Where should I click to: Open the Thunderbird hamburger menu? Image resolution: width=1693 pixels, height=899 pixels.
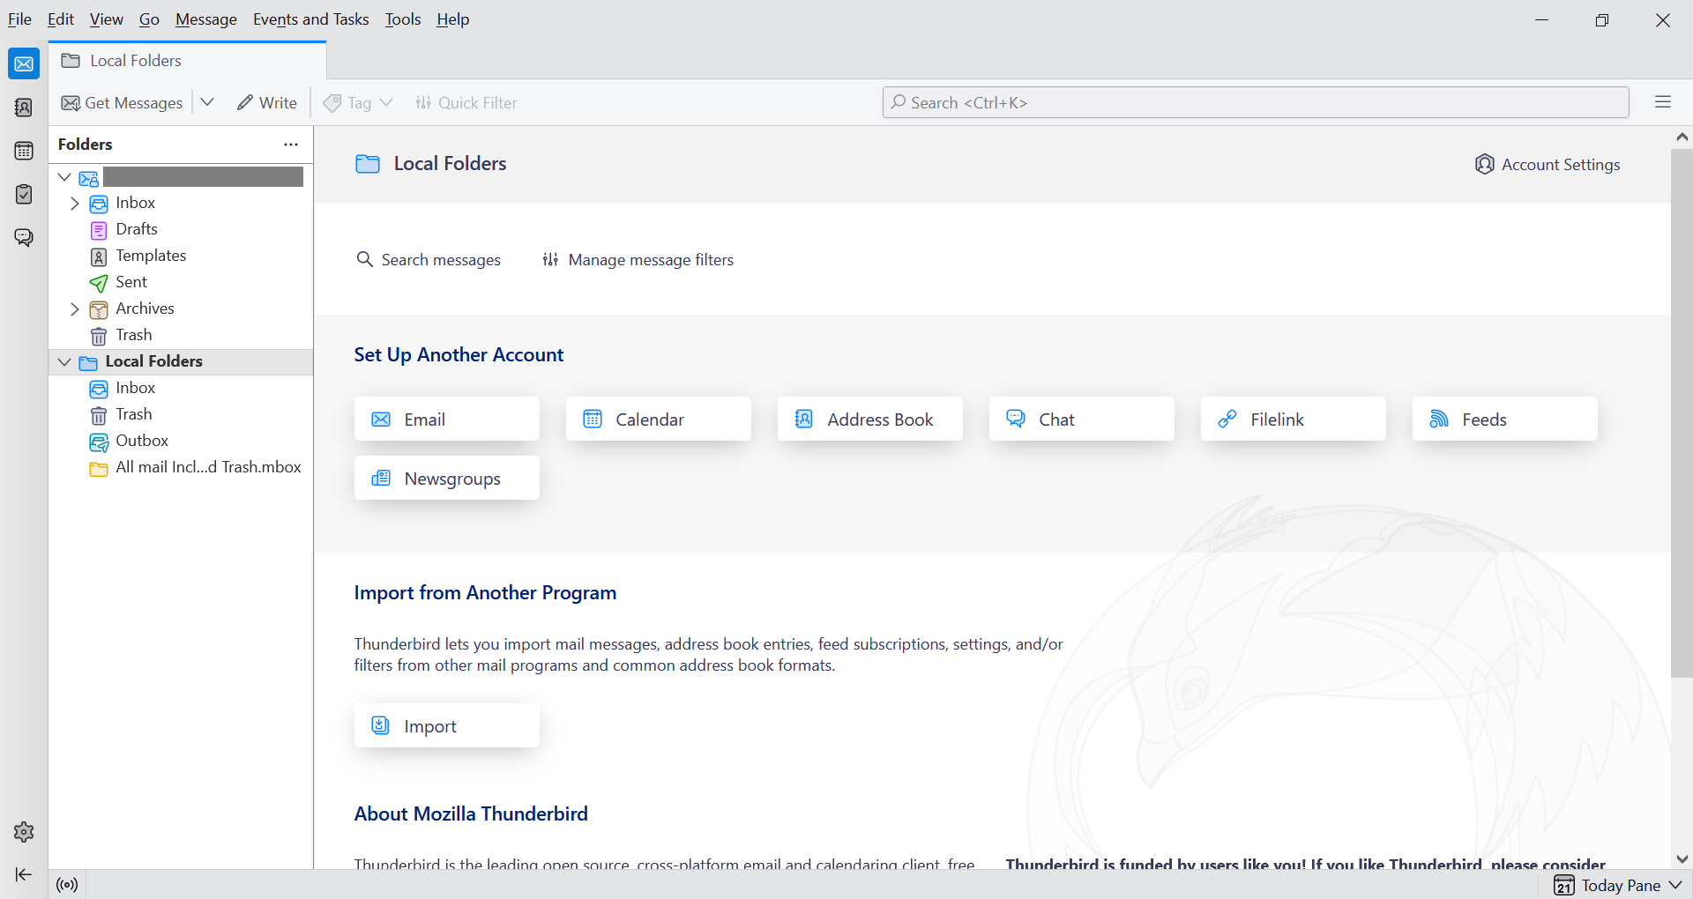tap(1663, 102)
